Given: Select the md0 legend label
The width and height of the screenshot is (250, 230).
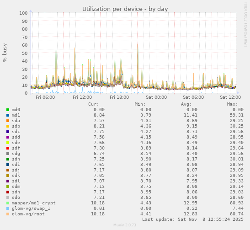Looking at the screenshot, I should pos(16,110).
